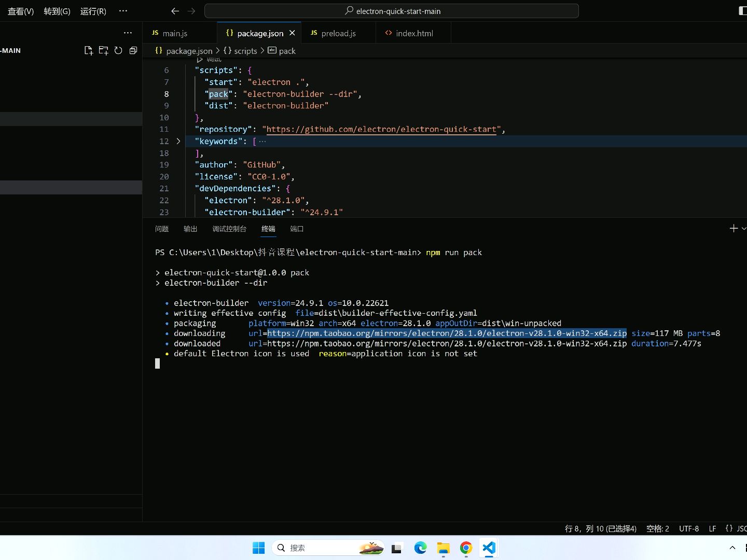Screen dimensions: 747x560
Task: Click the npm run pack command text
Action: tap(454, 253)
